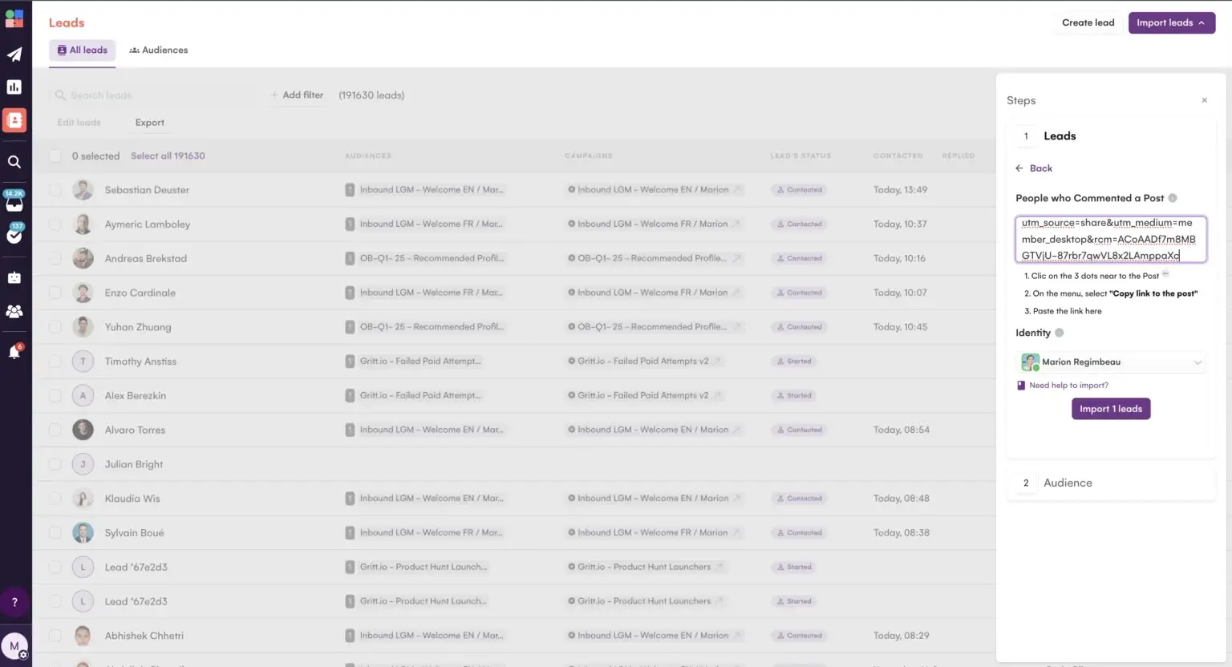
Task: Click the Campaigns column header
Action: coord(589,156)
